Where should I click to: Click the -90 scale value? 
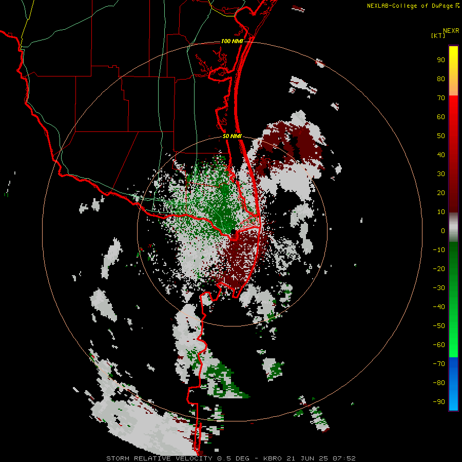[x=439, y=402]
